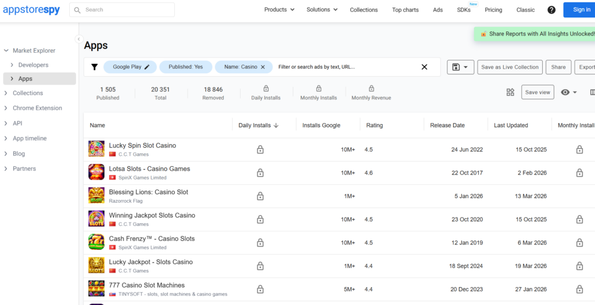This screenshot has height=305, width=595.
Task: Click the 777 Casino Slot Machines app icon
Action: coord(96,289)
